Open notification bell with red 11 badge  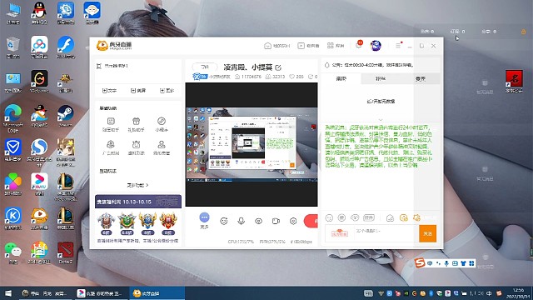359,45
